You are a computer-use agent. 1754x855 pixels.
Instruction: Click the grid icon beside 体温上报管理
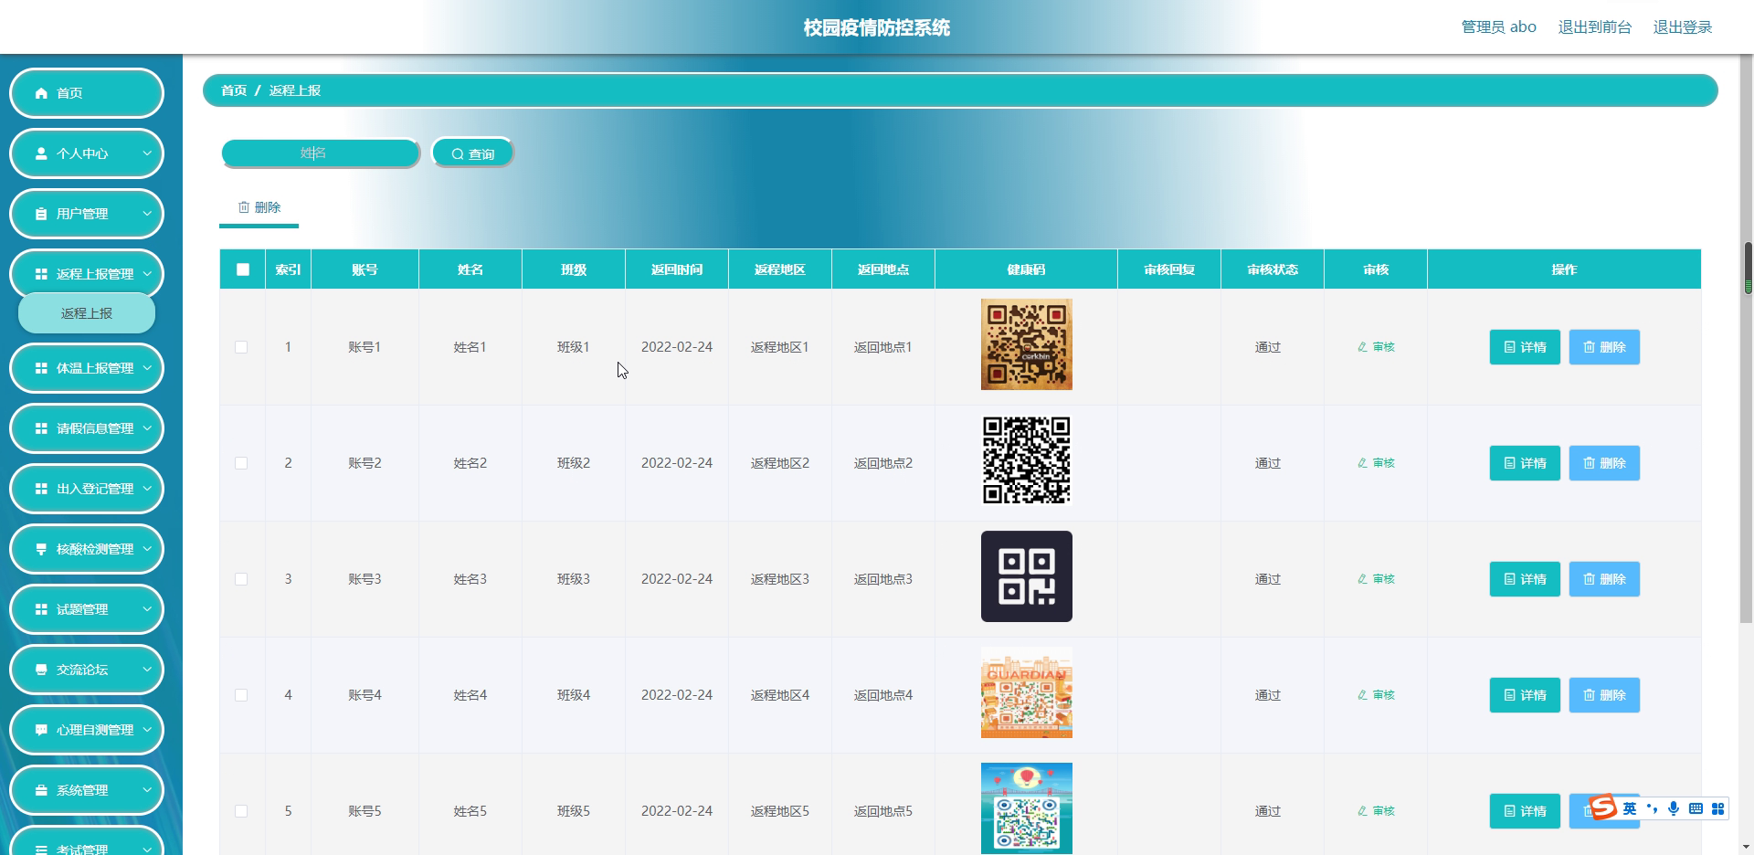[x=41, y=368]
